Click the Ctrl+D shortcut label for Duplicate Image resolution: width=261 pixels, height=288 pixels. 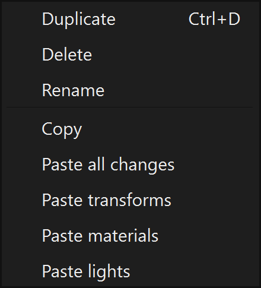point(214,19)
